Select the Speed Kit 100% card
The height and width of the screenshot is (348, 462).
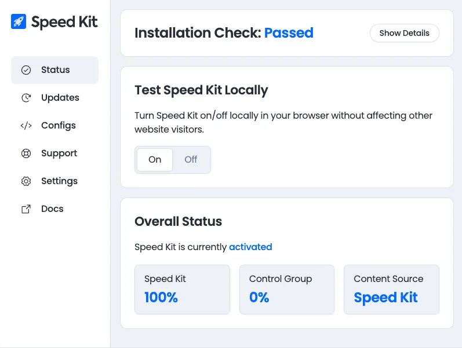tap(182, 290)
